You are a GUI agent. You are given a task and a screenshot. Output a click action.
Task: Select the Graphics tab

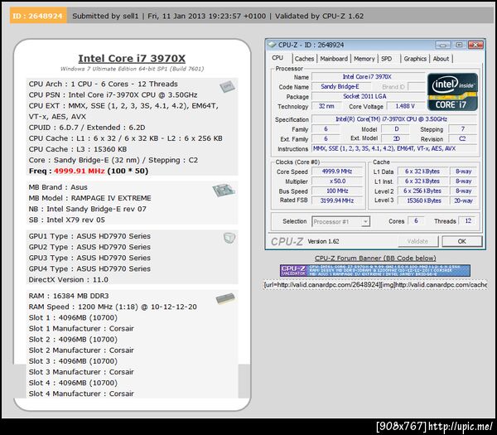(x=415, y=59)
